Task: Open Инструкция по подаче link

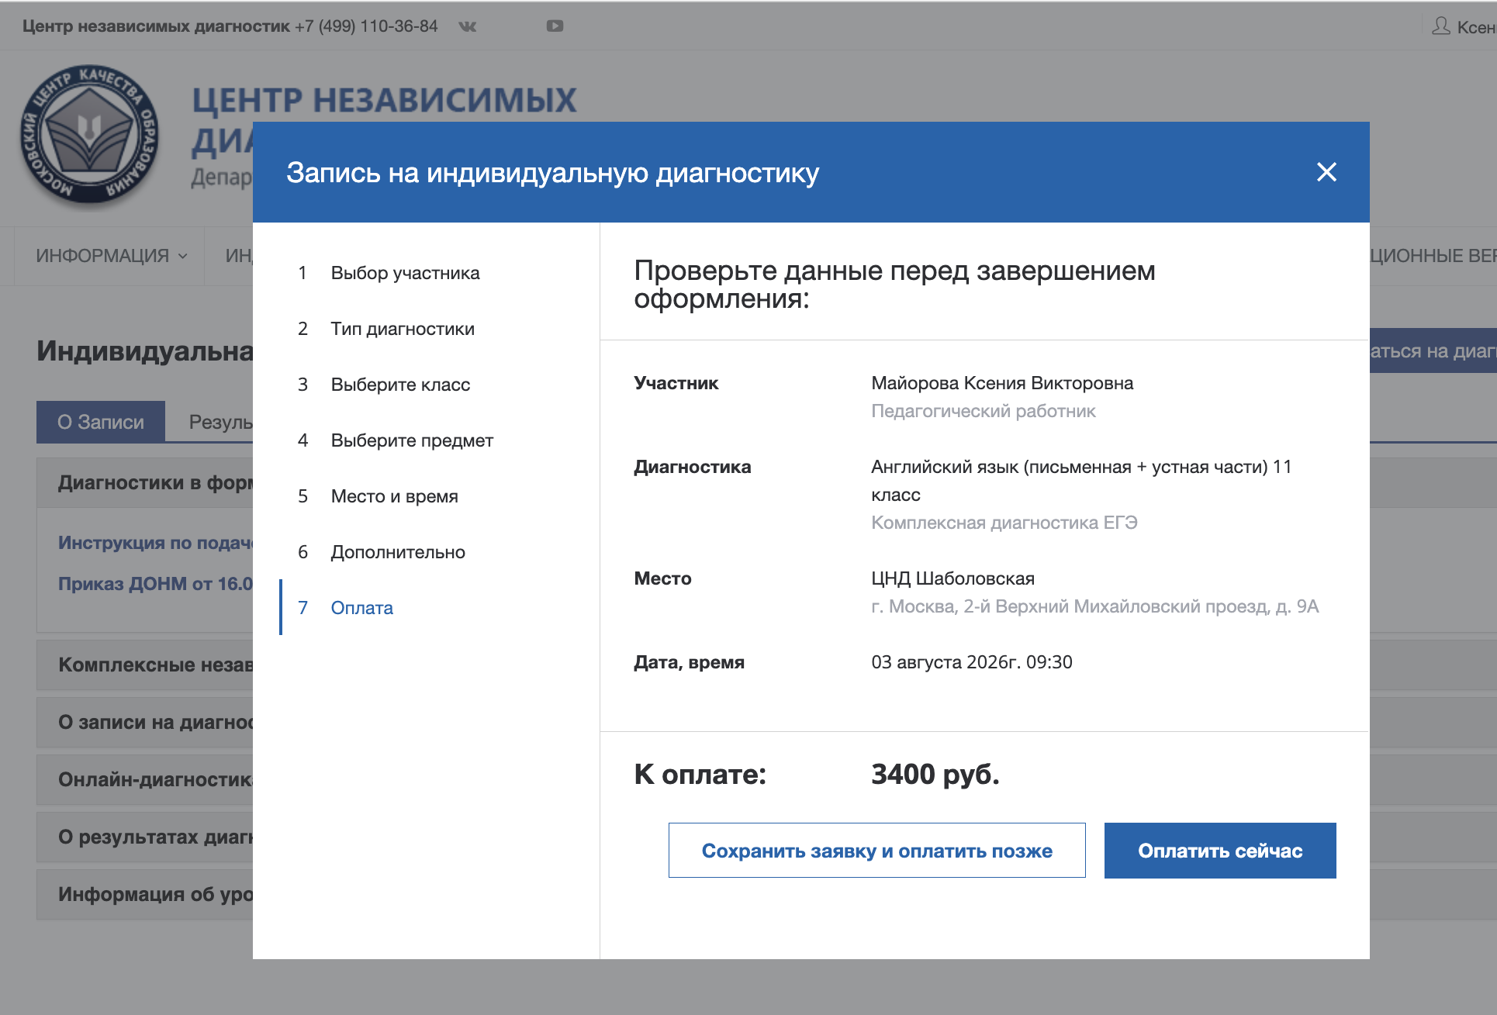Action: [x=155, y=542]
